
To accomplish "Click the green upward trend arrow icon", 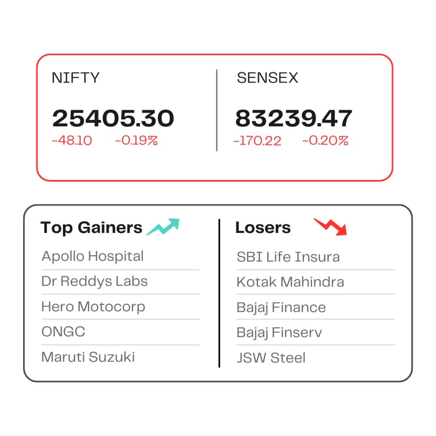I will (163, 227).
